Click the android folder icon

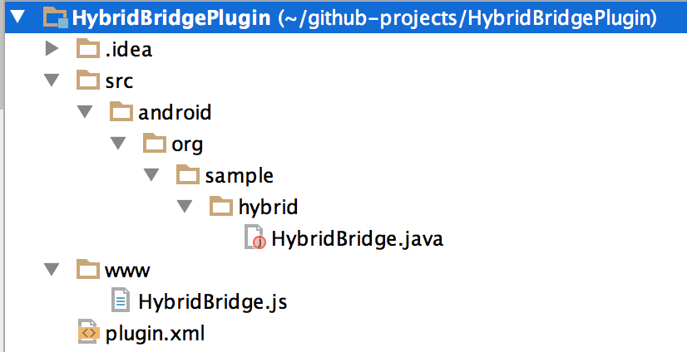coord(121,111)
